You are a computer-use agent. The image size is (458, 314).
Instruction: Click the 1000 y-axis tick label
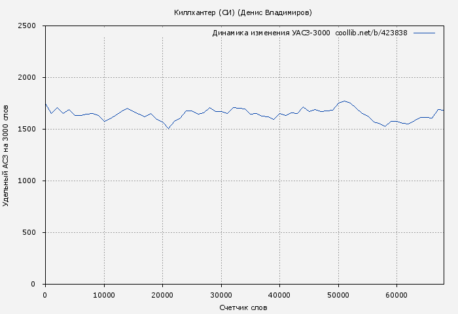tap(31, 181)
